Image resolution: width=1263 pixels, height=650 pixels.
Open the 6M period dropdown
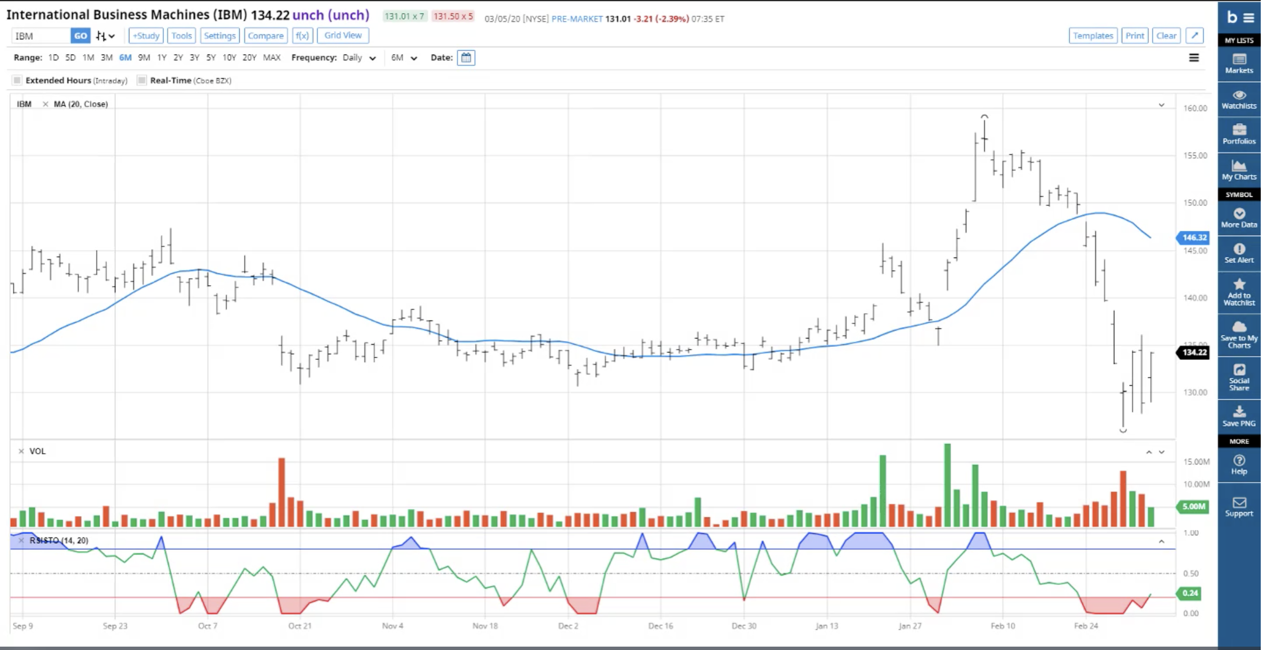pos(404,58)
